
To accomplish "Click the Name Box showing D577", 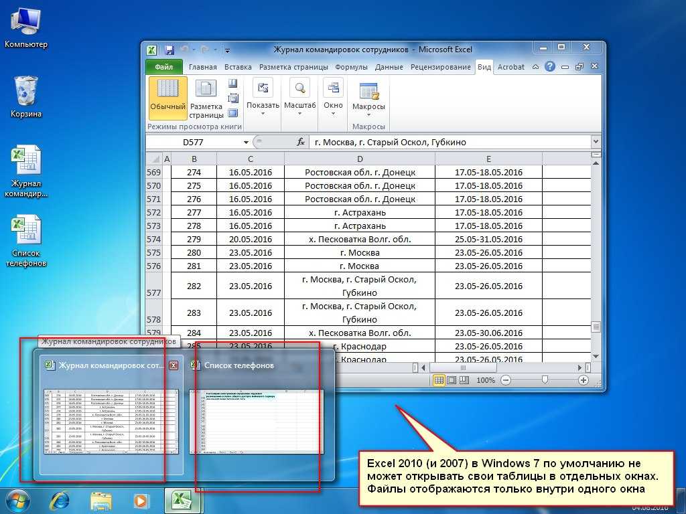I will [193, 142].
